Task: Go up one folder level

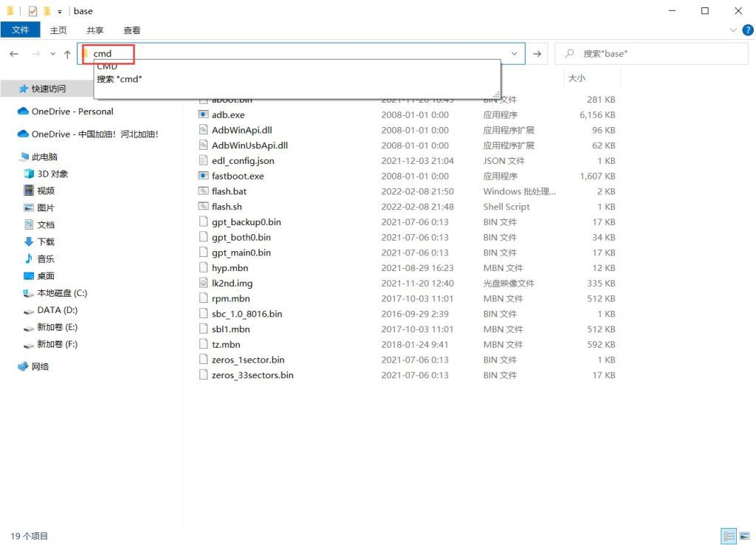Action: 67,53
